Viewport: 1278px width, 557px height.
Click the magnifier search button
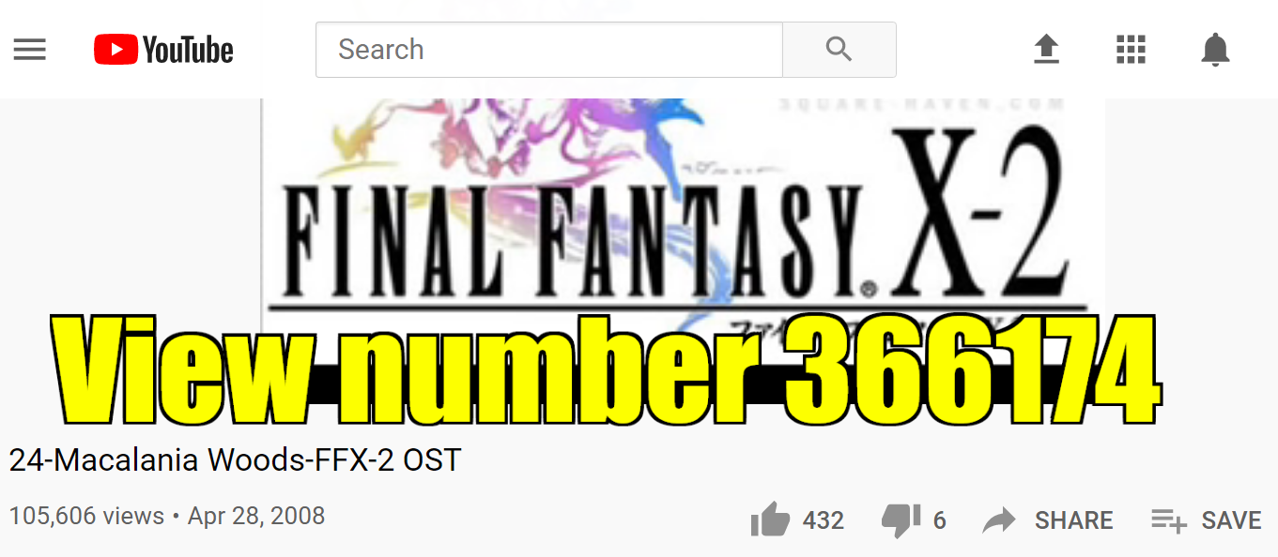pos(839,50)
